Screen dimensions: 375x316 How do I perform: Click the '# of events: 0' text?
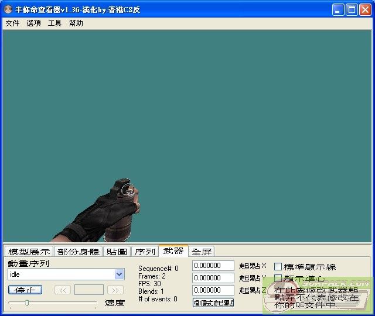click(158, 299)
